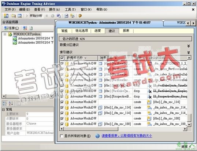
Task: Click the help question mark icon
Action: click(x=80, y=16)
